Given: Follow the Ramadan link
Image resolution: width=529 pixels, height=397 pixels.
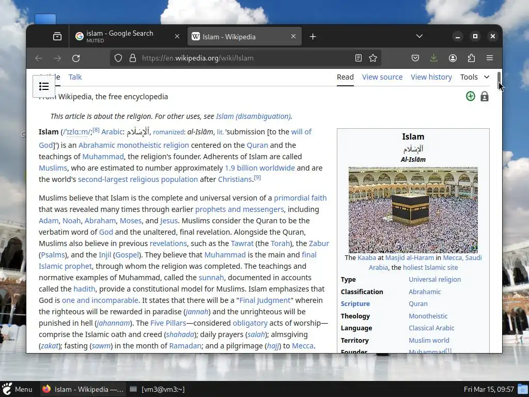Looking at the screenshot, I should pos(185,346).
